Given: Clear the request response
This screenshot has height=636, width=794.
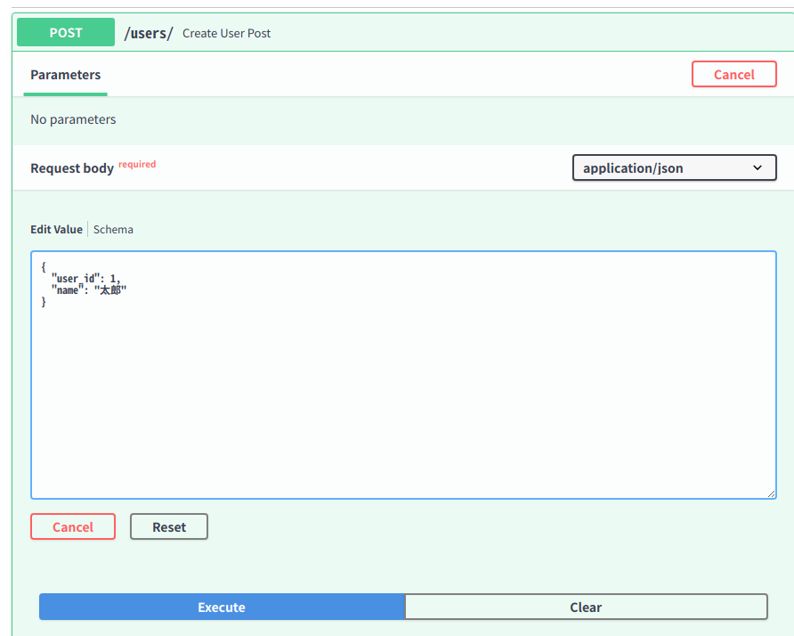Looking at the screenshot, I should (x=586, y=607).
